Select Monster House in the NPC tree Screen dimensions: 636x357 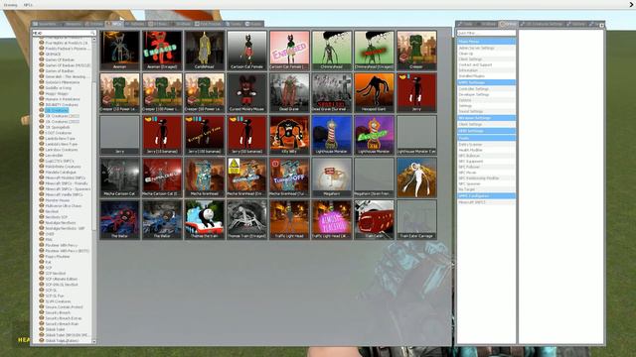click(58, 200)
